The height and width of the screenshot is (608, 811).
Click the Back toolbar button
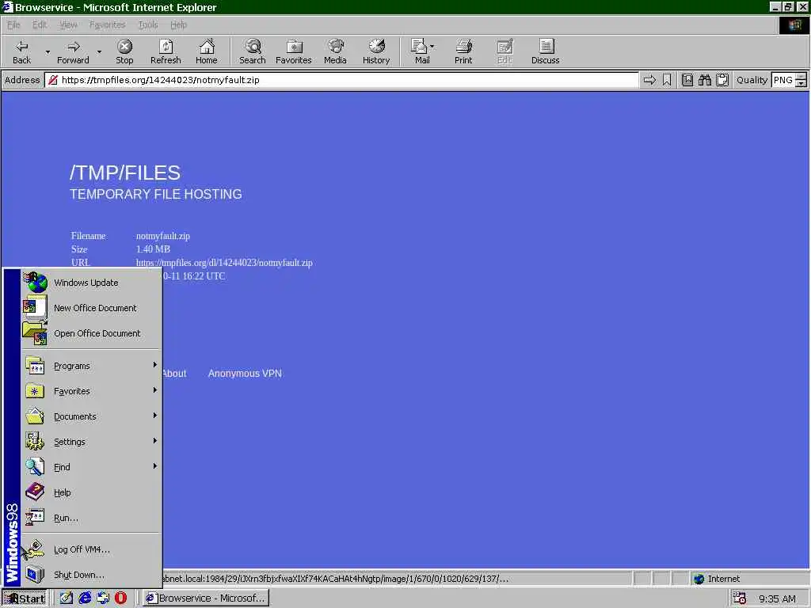[x=21, y=51]
